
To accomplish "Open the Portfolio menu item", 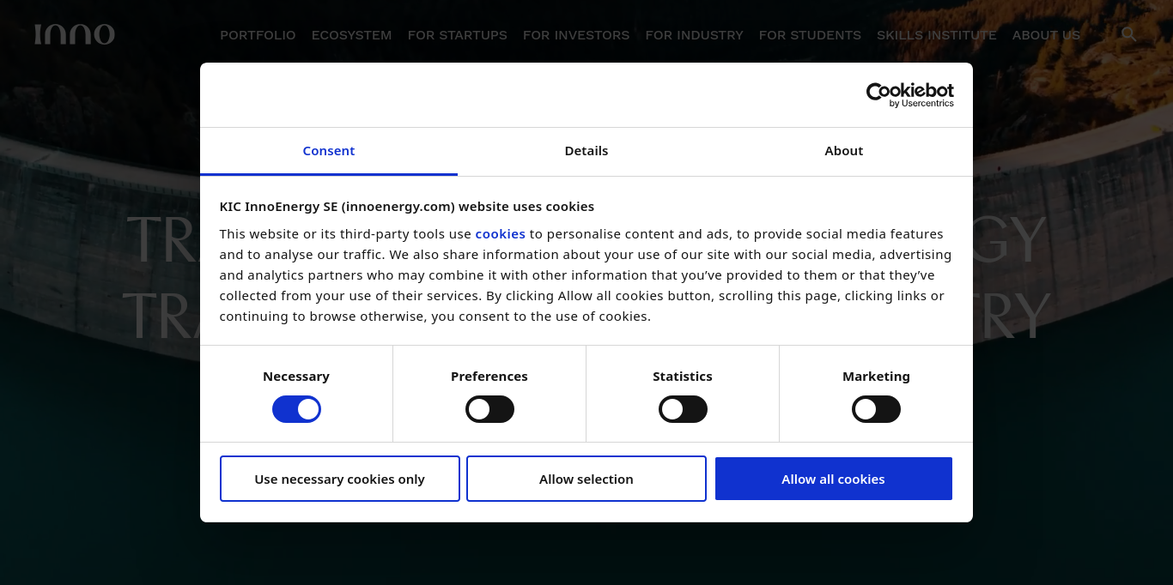I will click(x=258, y=35).
